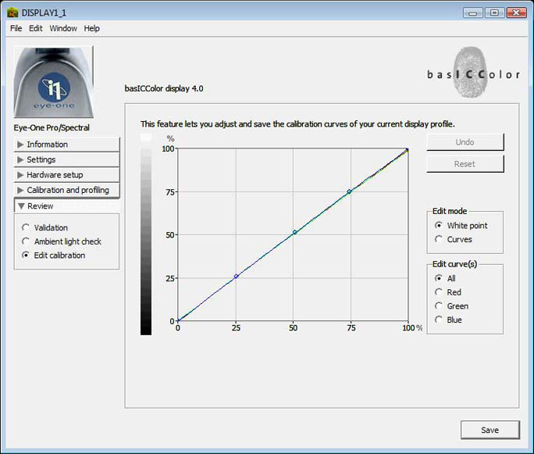Open the File menu

16,28
